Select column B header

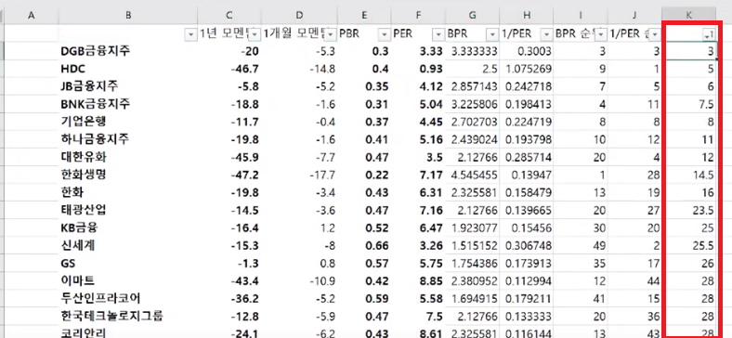[x=128, y=16]
